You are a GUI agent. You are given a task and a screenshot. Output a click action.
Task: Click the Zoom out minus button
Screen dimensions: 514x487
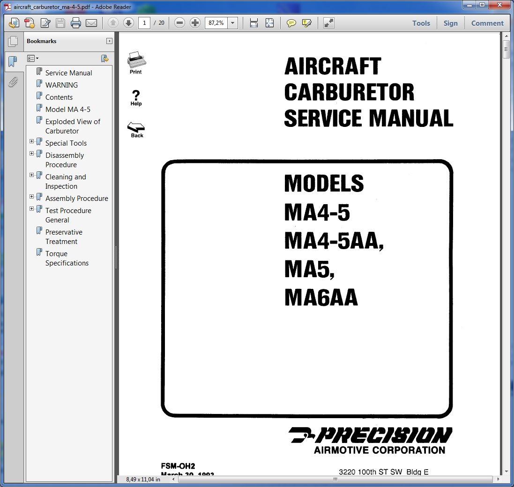179,23
